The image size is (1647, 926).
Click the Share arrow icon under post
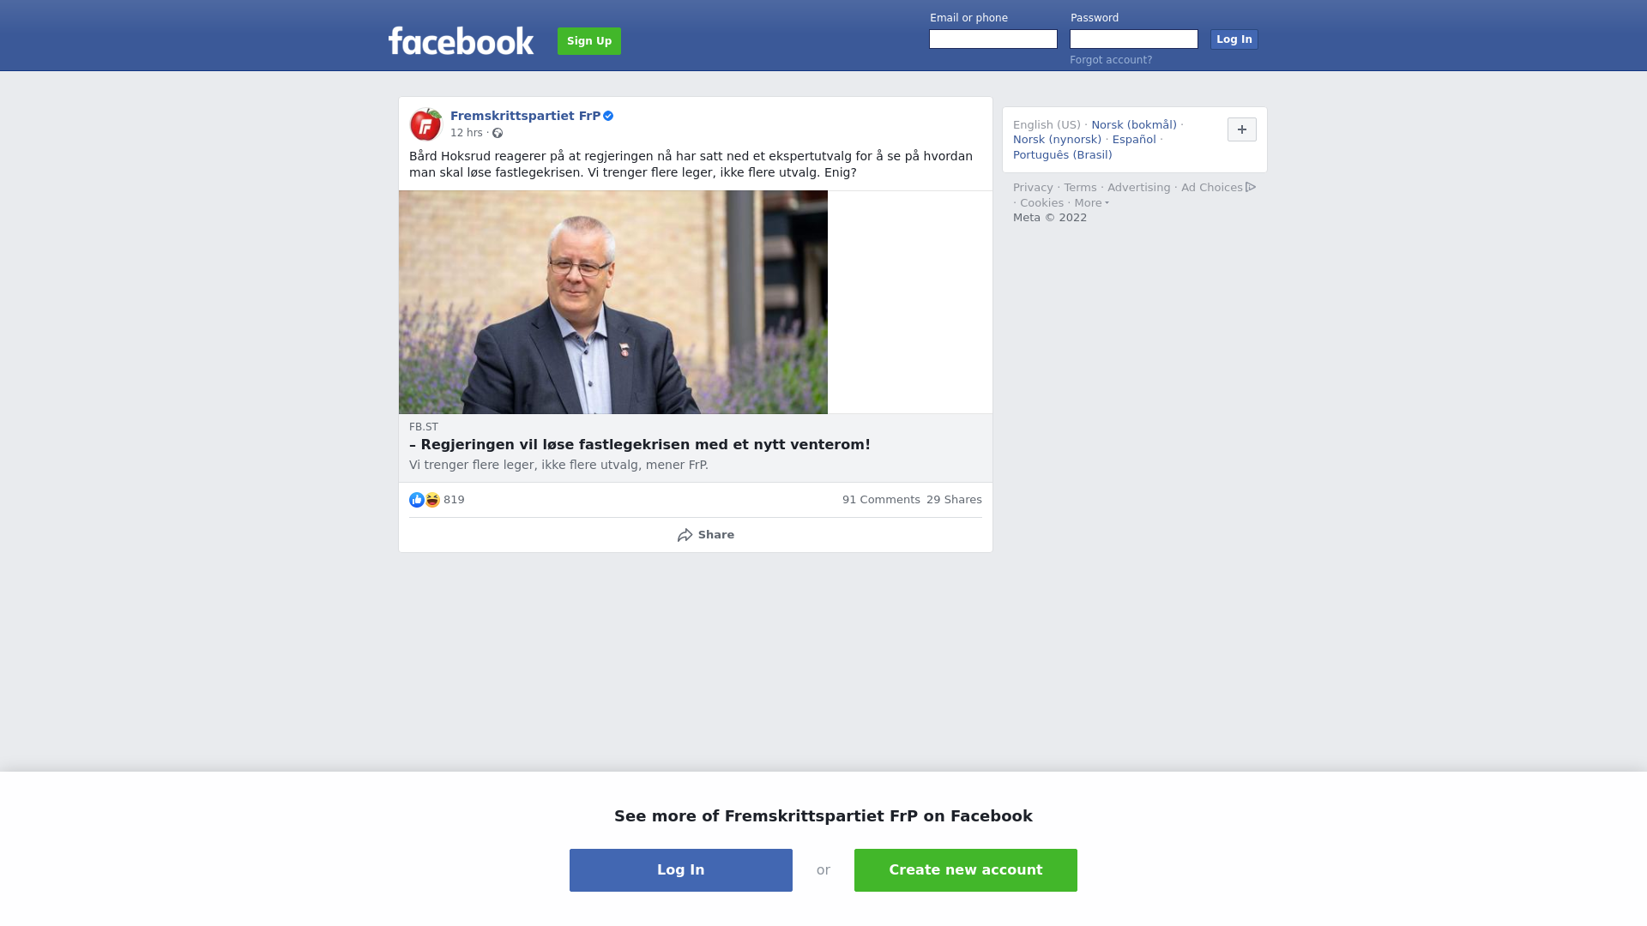(x=685, y=535)
